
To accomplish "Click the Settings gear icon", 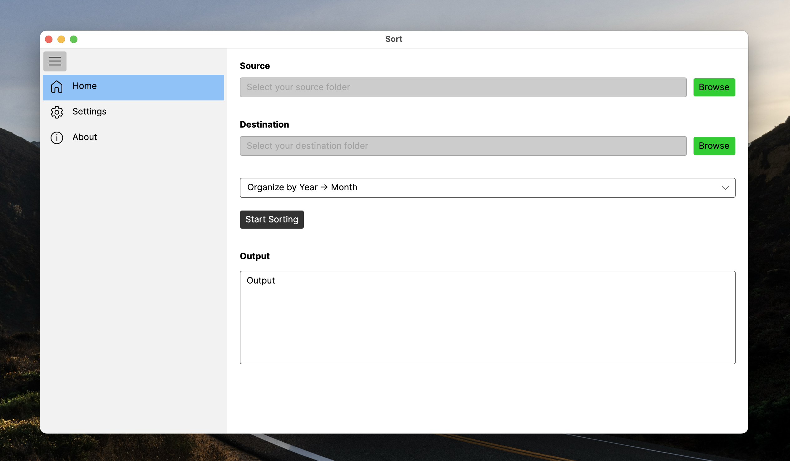I will click(57, 112).
